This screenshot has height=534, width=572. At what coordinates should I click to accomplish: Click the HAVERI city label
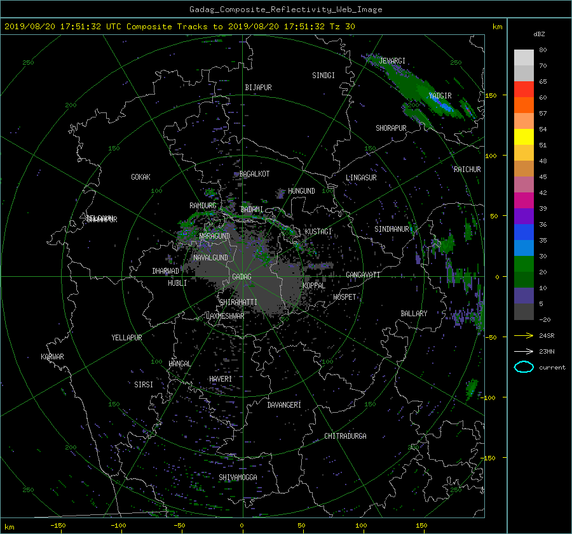[221, 379]
